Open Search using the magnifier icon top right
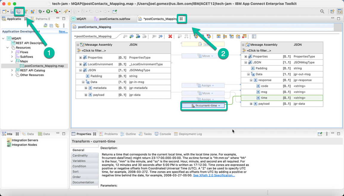Viewport: 344px width, 196px height. pyautogui.click(x=322, y=11)
